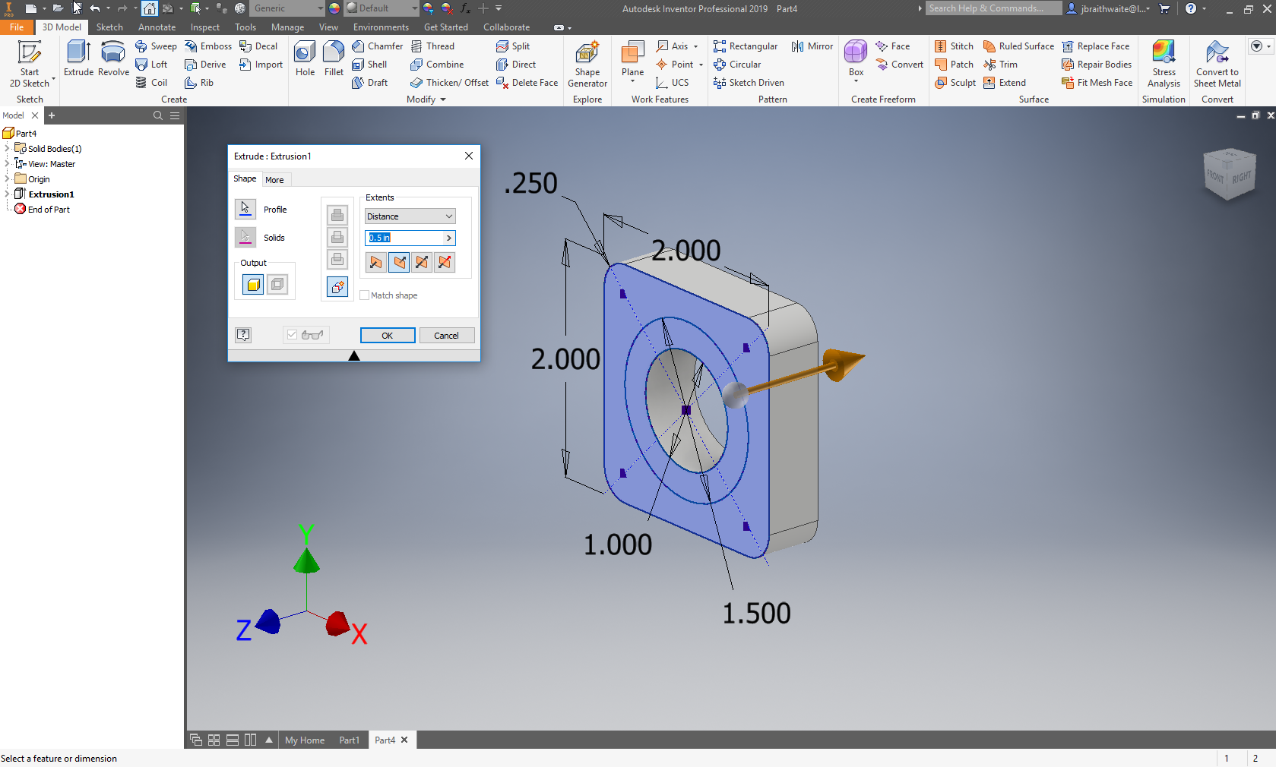
Task: Expand the Solid Bodies(1) tree node
Action: pyautogui.click(x=7, y=149)
